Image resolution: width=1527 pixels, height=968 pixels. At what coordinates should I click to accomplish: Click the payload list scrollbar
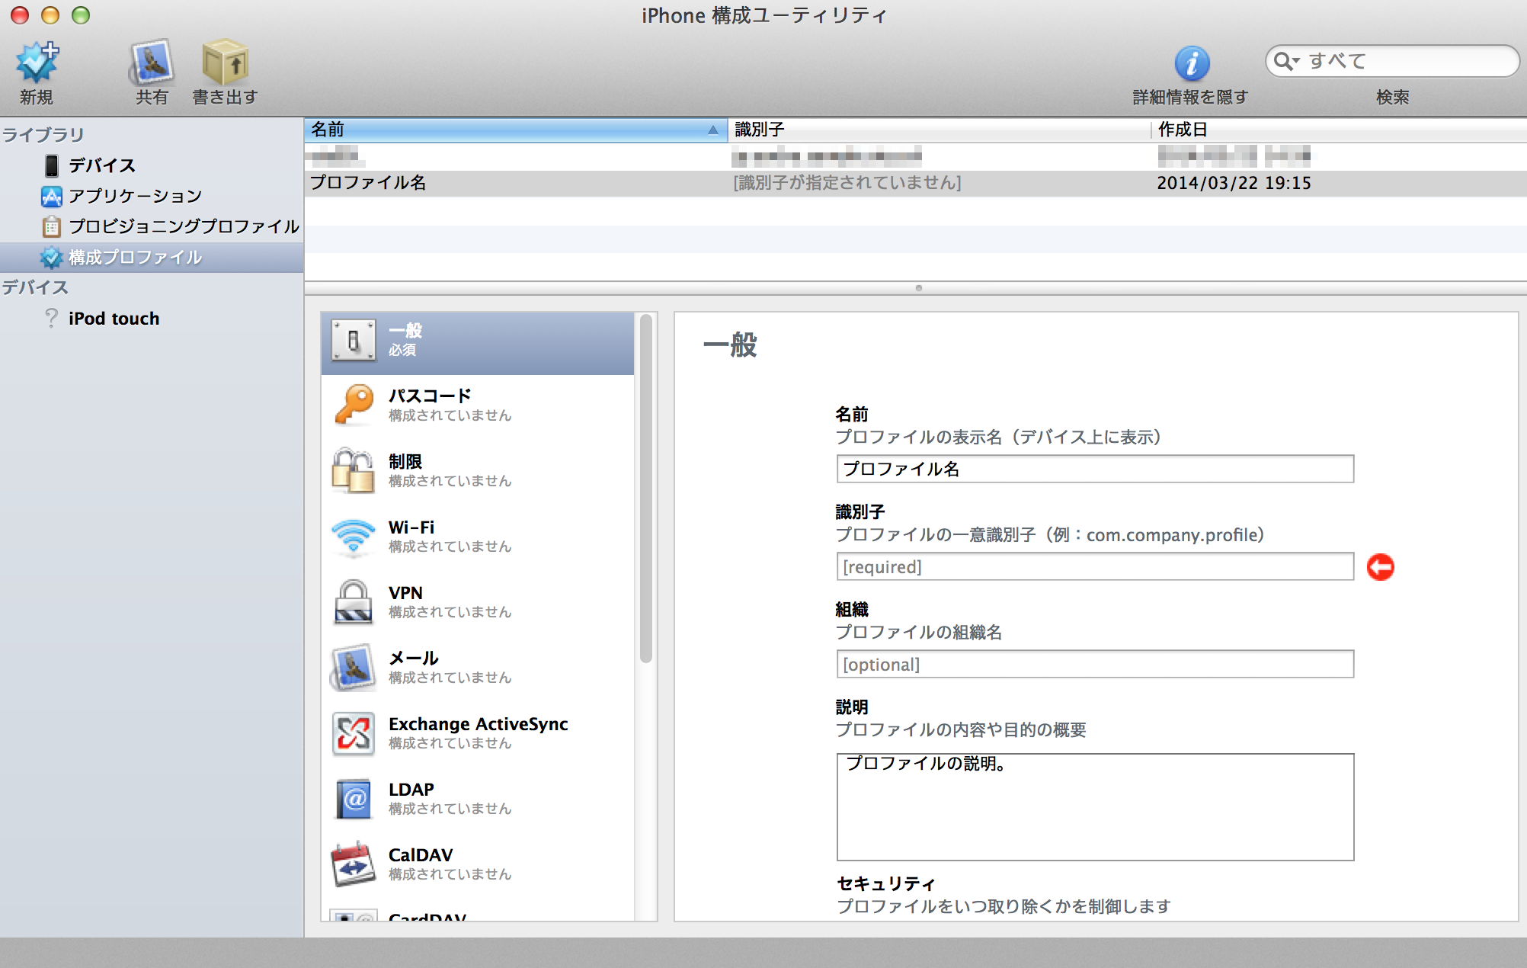click(646, 489)
